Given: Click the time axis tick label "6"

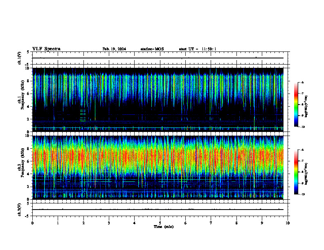Looking at the screenshot, I should pyautogui.click(x=186, y=223).
